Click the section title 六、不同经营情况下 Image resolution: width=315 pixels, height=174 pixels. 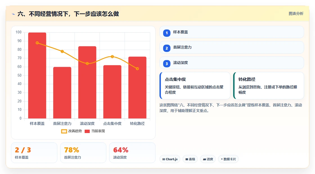pyautogui.click(x=68, y=14)
